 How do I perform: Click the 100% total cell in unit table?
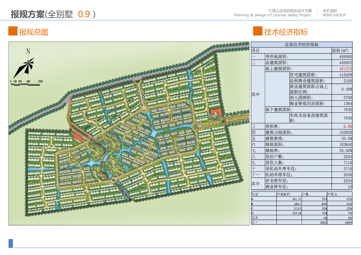(348, 223)
